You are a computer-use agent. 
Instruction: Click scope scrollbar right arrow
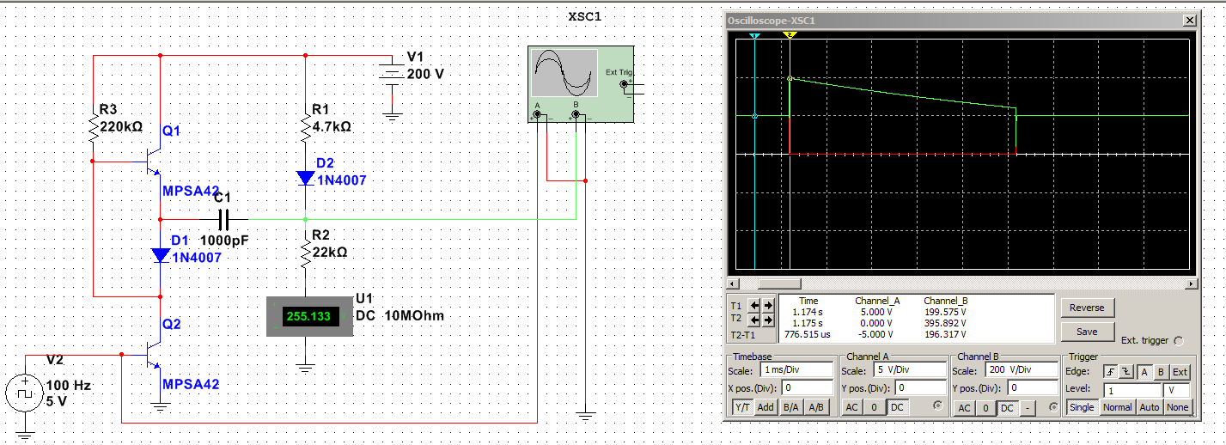pos(1191,283)
